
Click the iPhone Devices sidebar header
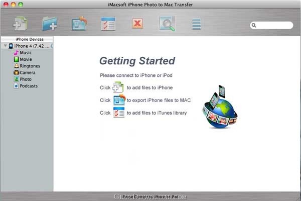pyautogui.click(x=27, y=39)
